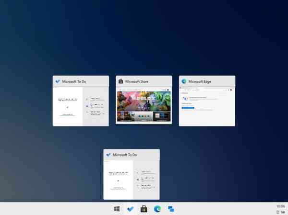288x215 pixels.
Task: Click "Microsoft To Do" title in top-row card
Action: [x=74, y=81]
